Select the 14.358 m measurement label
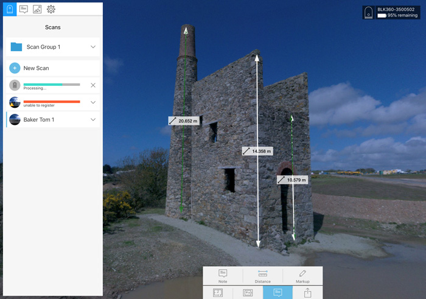Image resolution: width=426 pixels, height=299 pixels. click(x=257, y=151)
